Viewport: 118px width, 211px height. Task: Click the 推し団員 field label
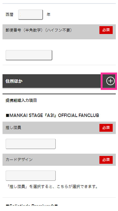click(13, 127)
